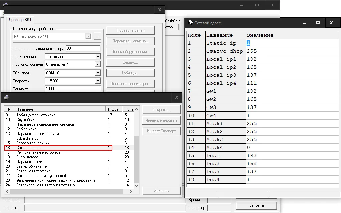The image size is (341, 213).
Task: Select row 'Параметры термопечати'
Action: (69, 134)
